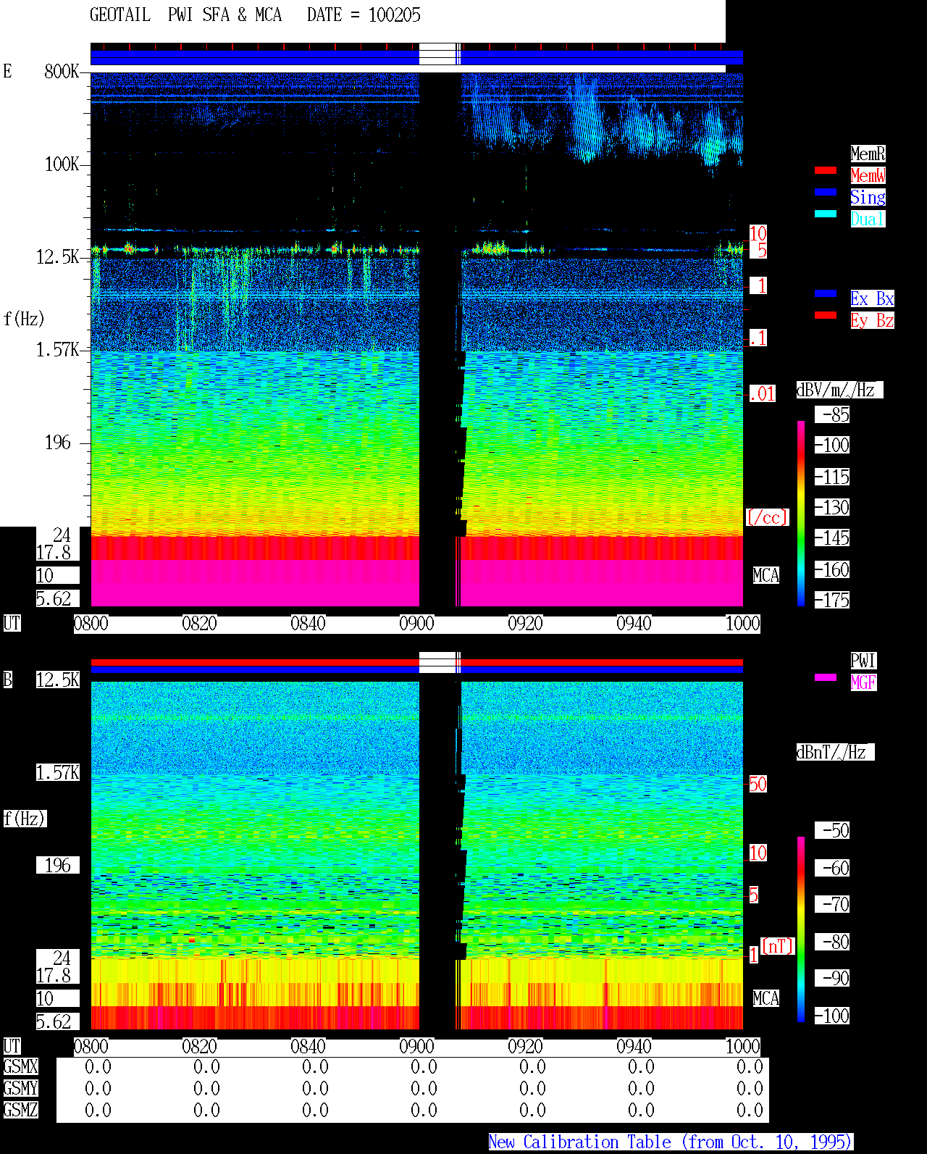The width and height of the screenshot is (927, 1154).
Task: Click the red "[nT]" unit label
Action: [778, 946]
